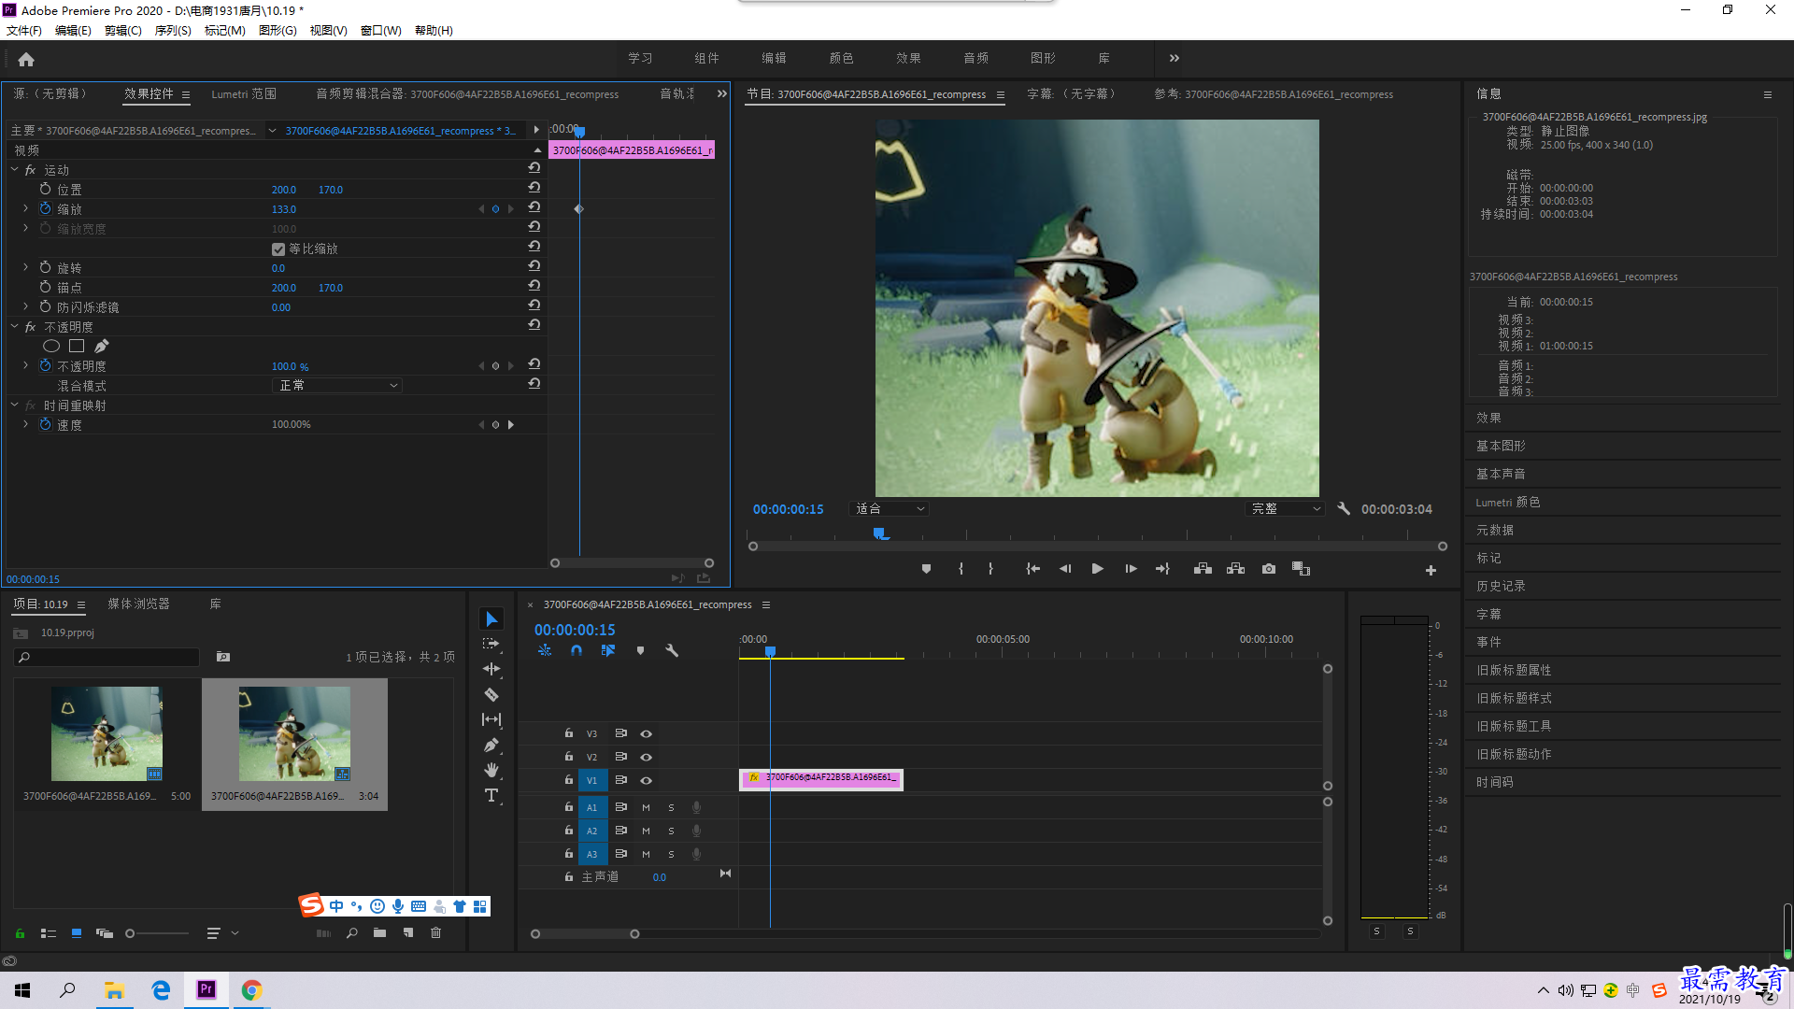Click Add Marker in program monitor
This screenshot has width=1794, height=1009.
click(x=926, y=569)
